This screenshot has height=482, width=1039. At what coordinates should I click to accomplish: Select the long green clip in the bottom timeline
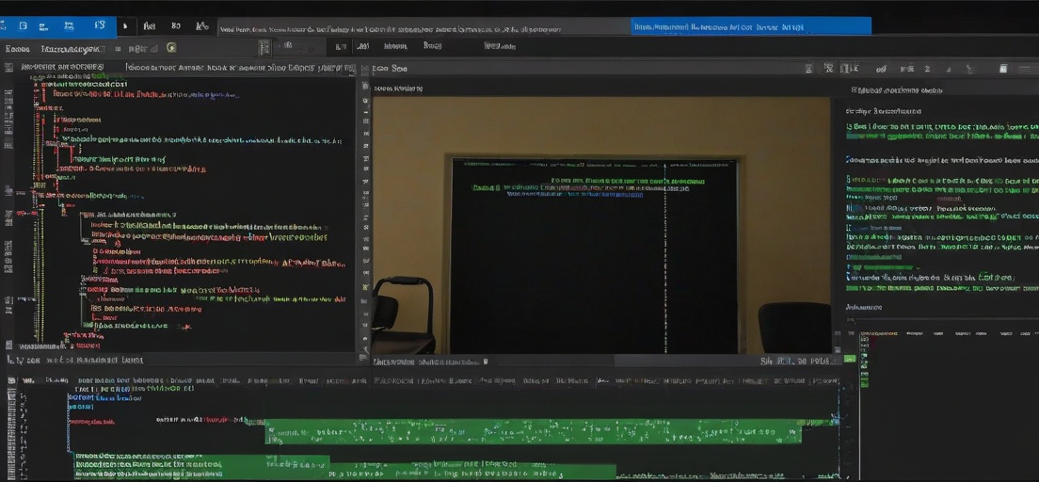point(534,431)
